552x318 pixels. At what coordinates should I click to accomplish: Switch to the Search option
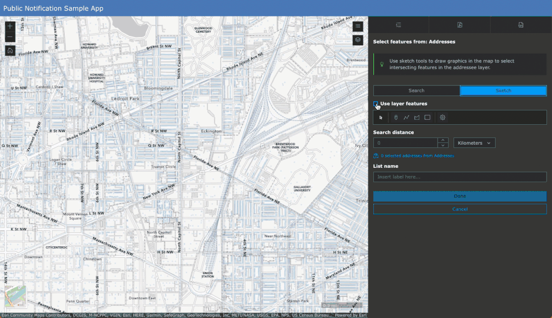click(416, 91)
